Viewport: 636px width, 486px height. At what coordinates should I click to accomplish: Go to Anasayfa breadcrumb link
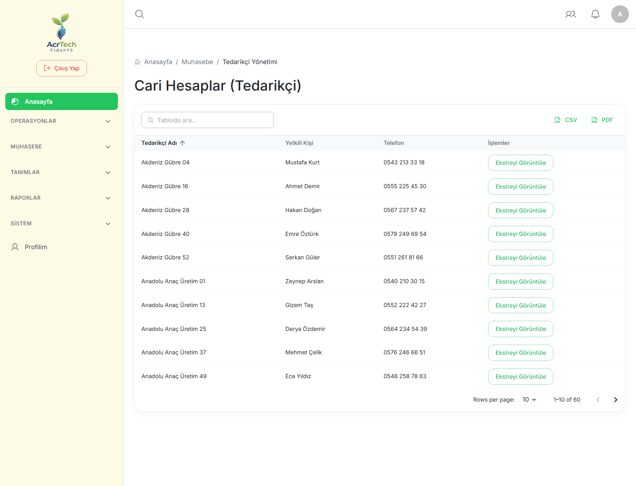click(x=158, y=62)
